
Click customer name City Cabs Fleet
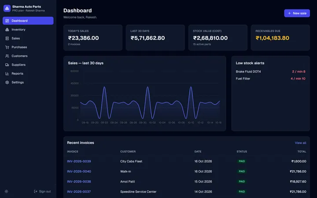(x=131, y=161)
